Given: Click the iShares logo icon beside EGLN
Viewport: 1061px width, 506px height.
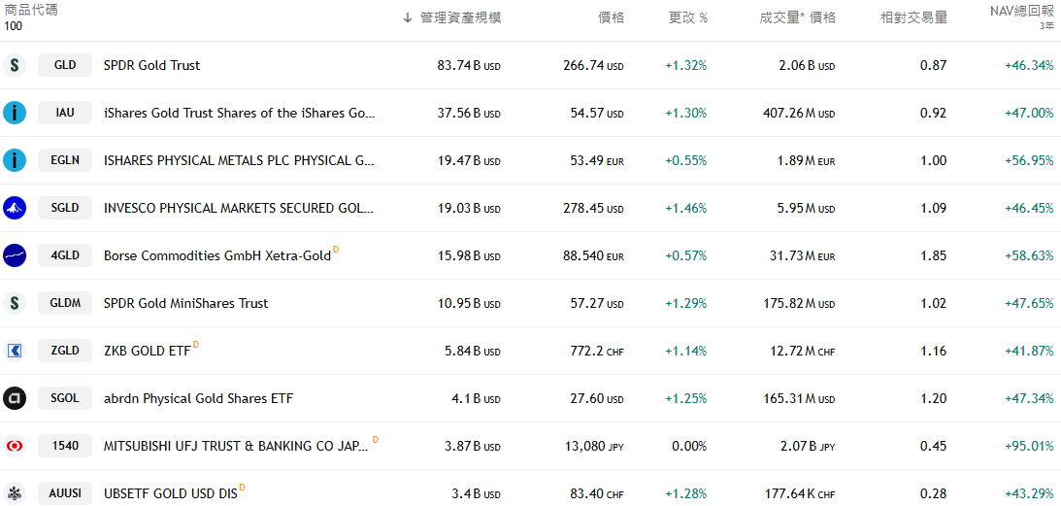Looking at the screenshot, I should coord(15,160).
